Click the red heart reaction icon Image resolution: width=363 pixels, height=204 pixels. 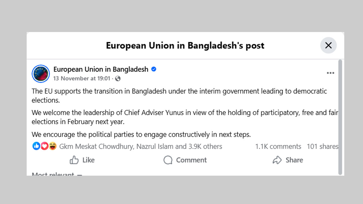pyautogui.click(x=44, y=146)
